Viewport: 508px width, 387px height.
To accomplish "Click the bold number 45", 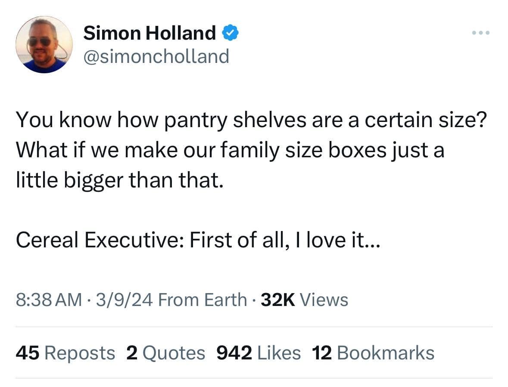I will pyautogui.click(x=28, y=353).
